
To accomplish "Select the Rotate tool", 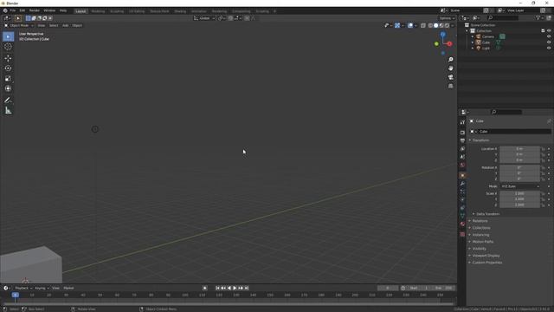I will (x=8, y=68).
